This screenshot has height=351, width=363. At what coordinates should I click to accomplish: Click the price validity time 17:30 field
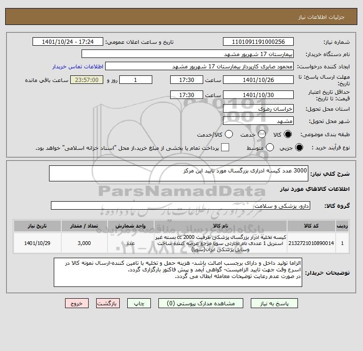187,95
